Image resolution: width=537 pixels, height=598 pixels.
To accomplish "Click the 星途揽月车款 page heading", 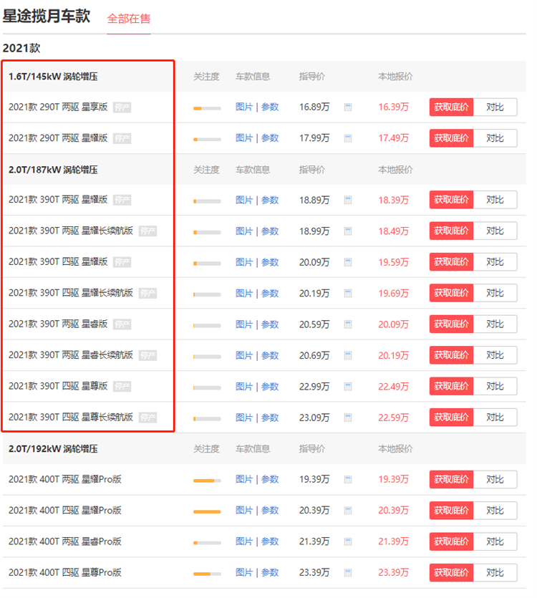I will 46,16.
